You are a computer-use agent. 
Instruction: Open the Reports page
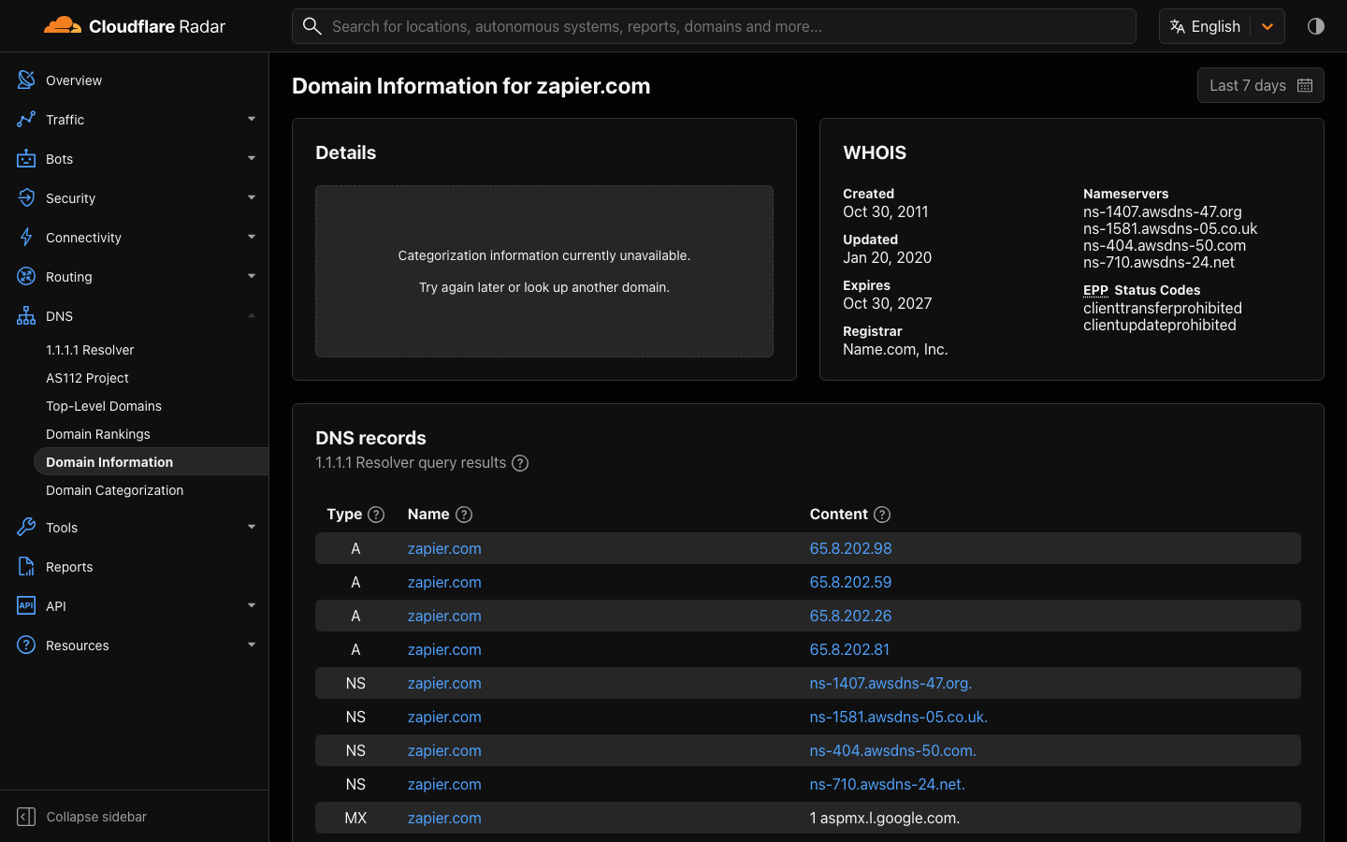tap(69, 567)
